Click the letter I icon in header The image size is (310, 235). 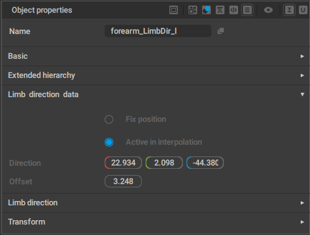(x=290, y=10)
